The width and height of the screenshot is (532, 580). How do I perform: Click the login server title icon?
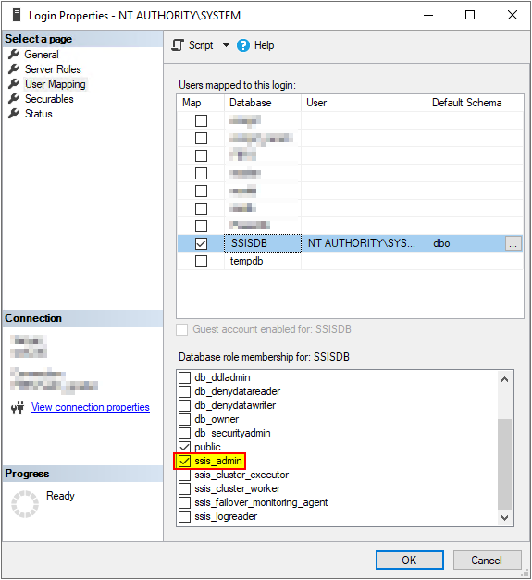(17, 15)
